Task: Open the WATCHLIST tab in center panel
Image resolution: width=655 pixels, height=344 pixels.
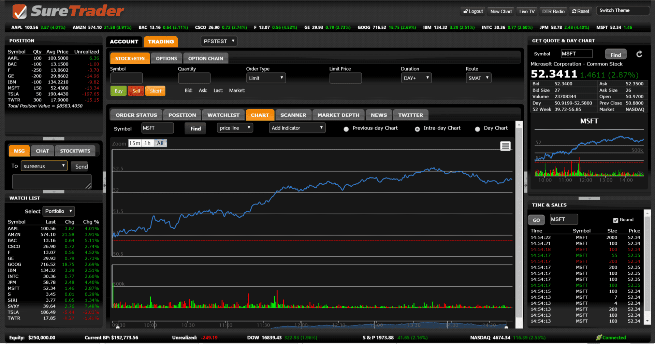Action: click(x=223, y=115)
